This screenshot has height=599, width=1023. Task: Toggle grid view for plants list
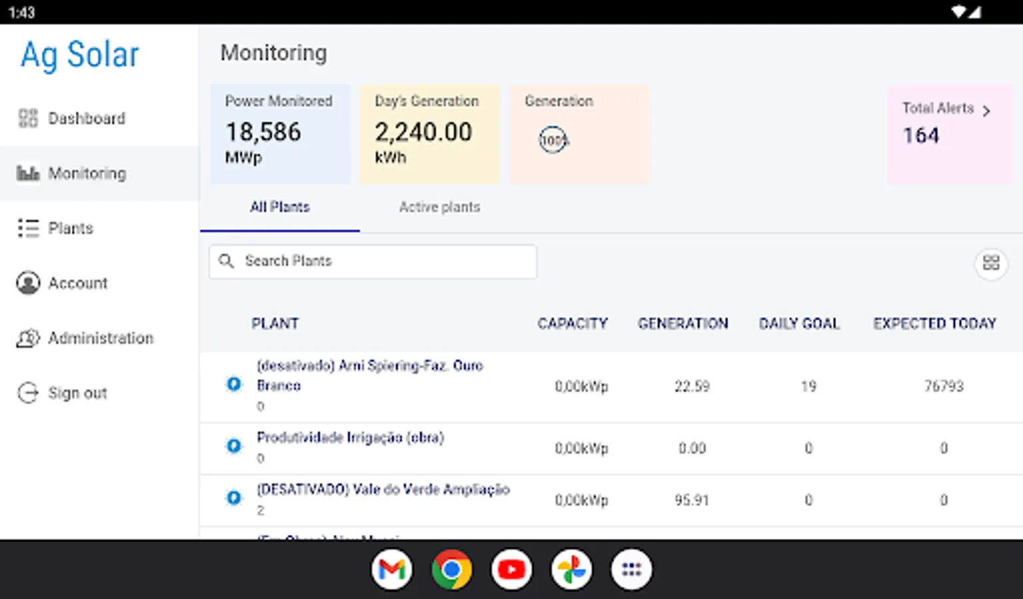990,263
